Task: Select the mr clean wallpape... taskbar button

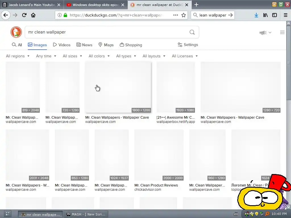Action: pyautogui.click(x=40, y=214)
